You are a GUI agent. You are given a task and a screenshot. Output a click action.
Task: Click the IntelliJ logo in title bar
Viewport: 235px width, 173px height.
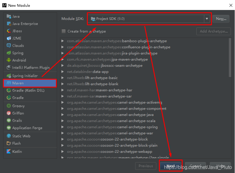tap(4, 5)
